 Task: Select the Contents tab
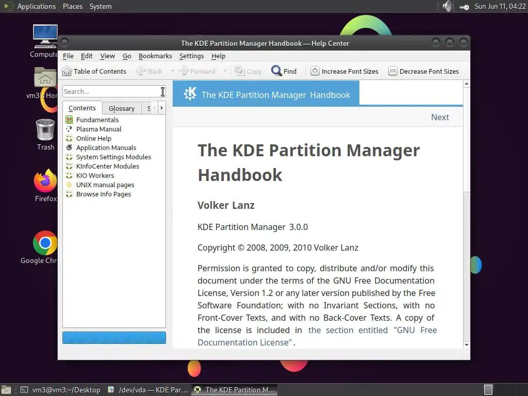[x=82, y=108]
